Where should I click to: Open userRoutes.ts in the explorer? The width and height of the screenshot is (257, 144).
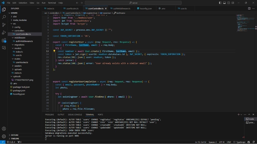pyautogui.click(x=22, y=62)
